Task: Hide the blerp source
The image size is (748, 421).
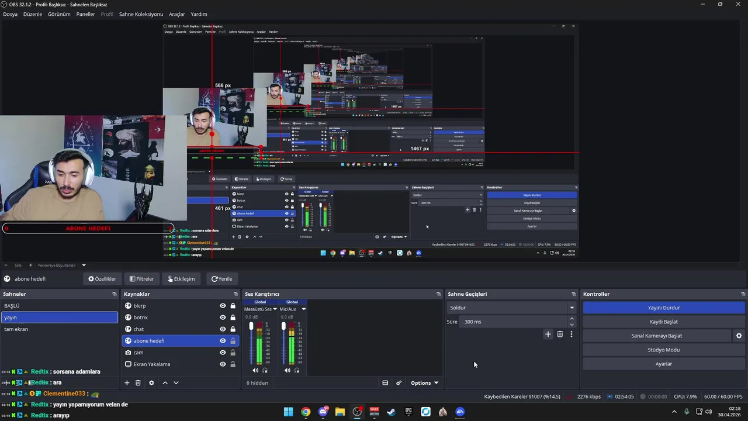Action: pyautogui.click(x=223, y=306)
